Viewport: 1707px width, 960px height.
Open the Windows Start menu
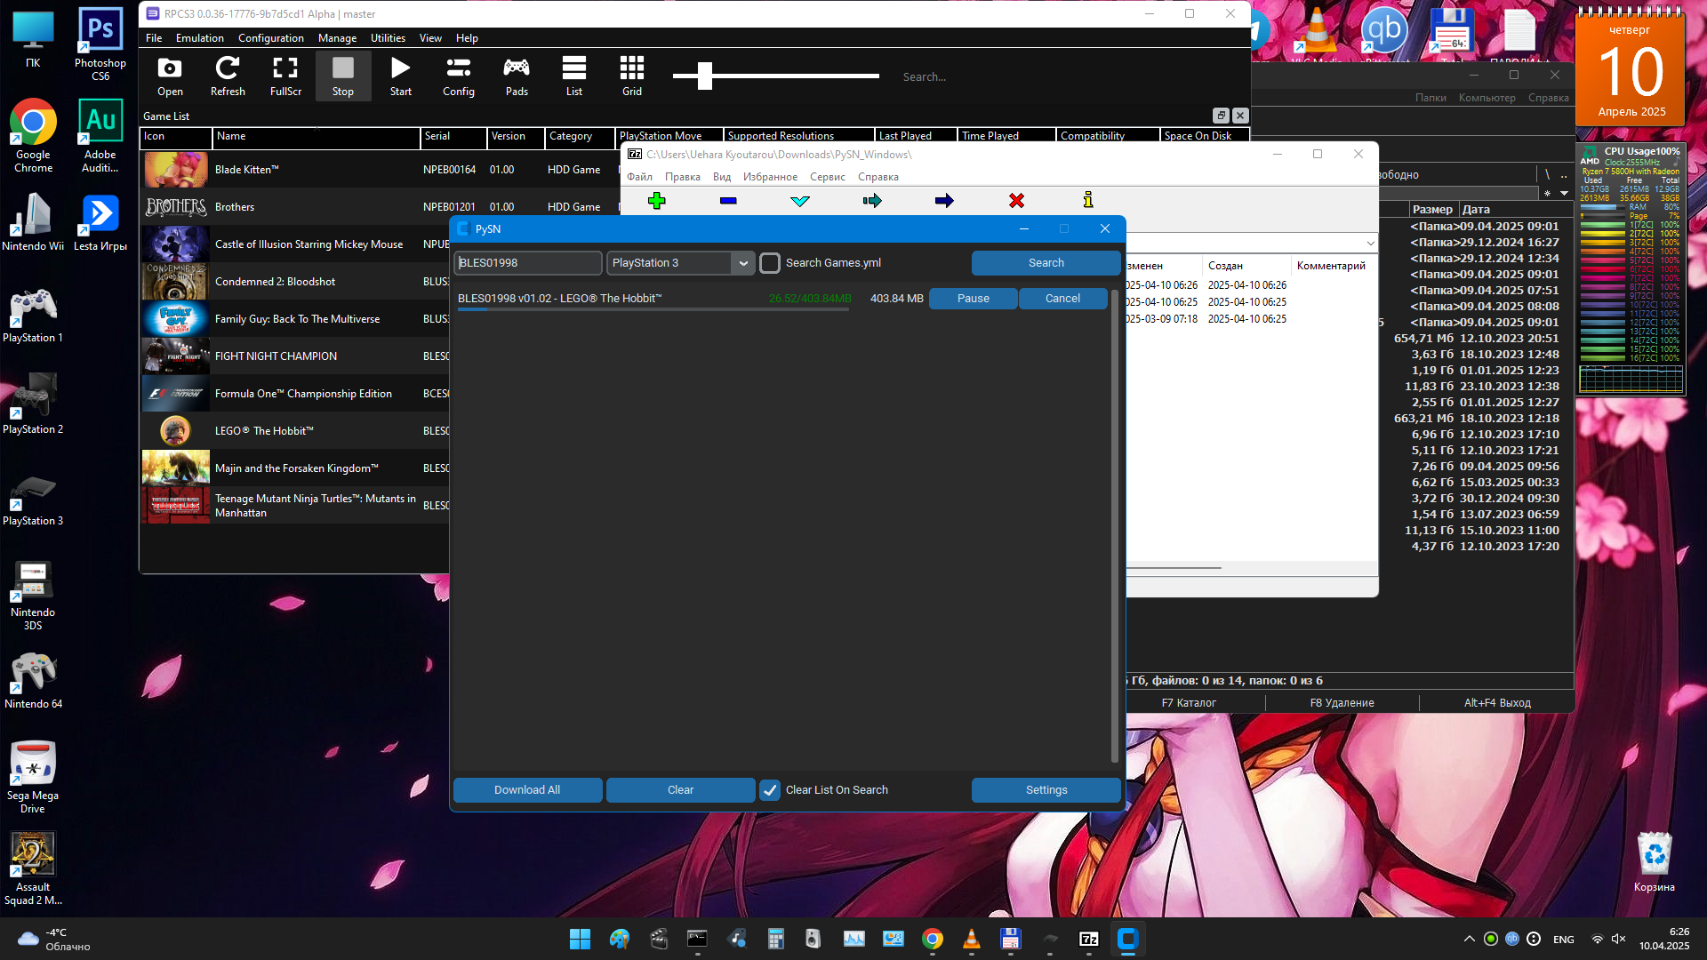(580, 939)
